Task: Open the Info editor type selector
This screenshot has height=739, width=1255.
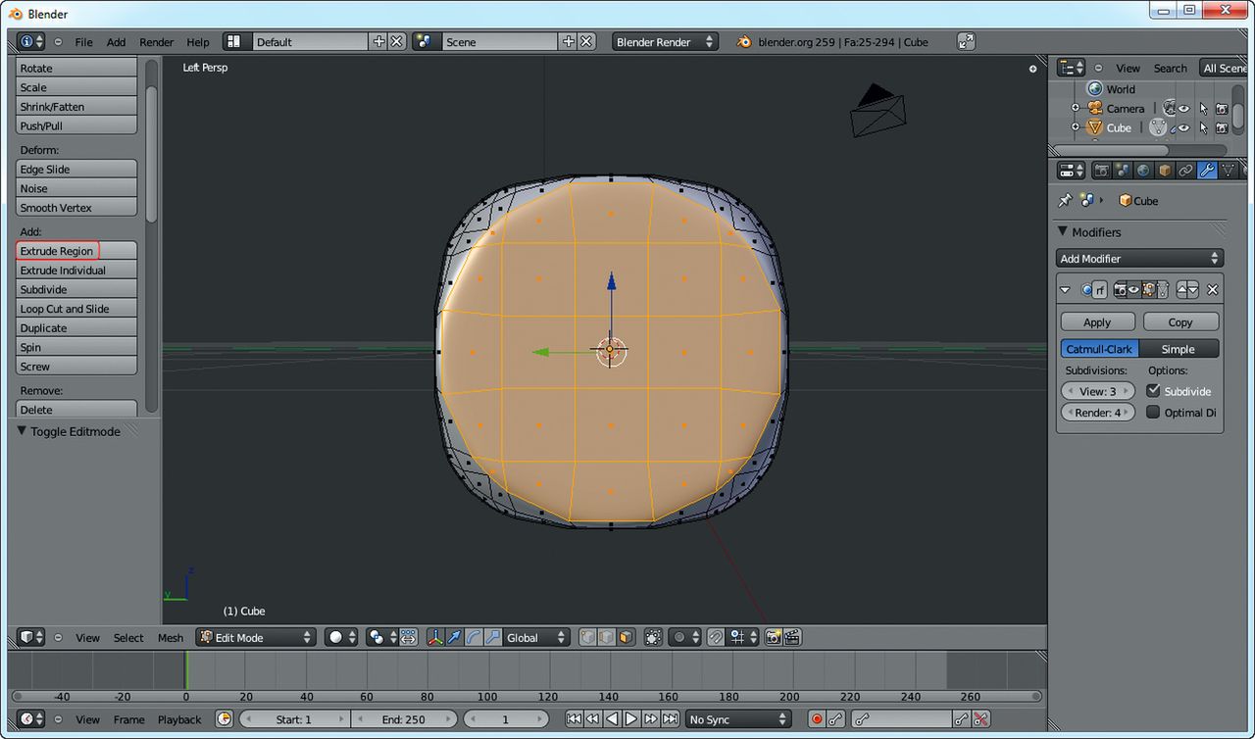Action: (x=31, y=42)
